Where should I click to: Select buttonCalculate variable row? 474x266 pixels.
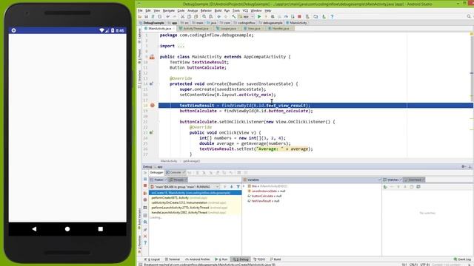tap(265, 196)
